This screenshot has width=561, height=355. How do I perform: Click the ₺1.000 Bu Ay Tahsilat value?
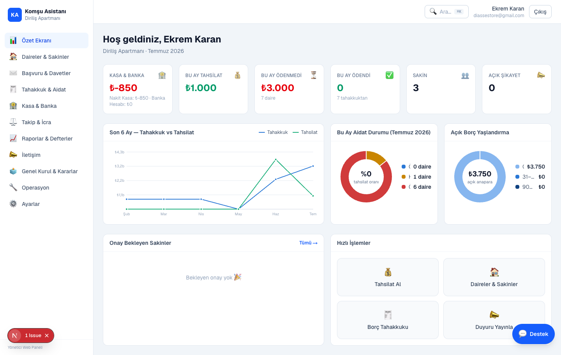tap(201, 88)
